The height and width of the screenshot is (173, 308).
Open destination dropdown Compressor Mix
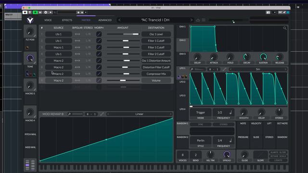pyautogui.click(x=156, y=74)
